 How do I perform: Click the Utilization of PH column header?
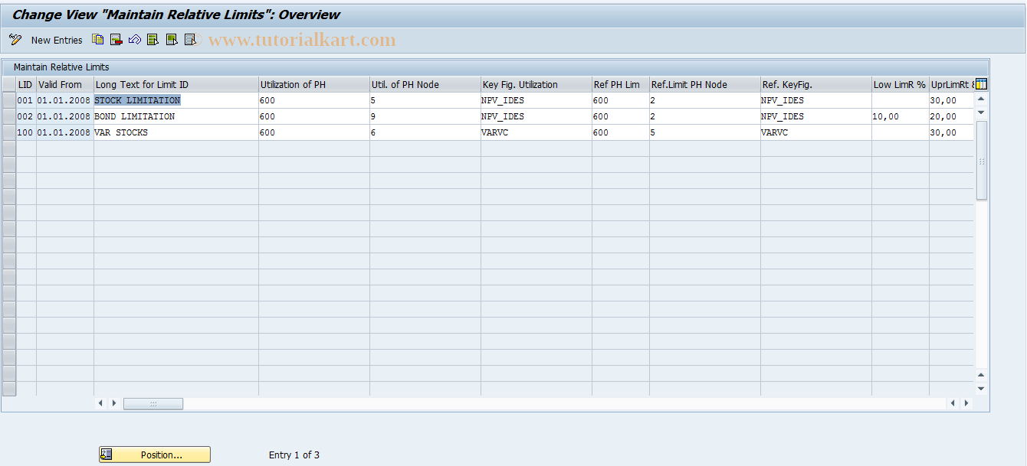[314, 84]
